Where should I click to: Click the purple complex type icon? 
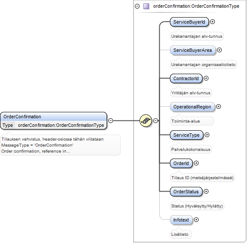[x=146, y=6]
